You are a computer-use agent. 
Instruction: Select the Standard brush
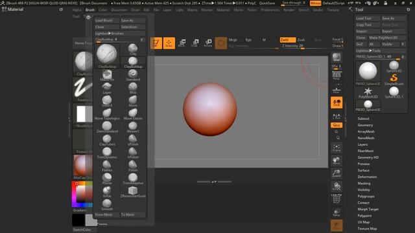click(133, 75)
